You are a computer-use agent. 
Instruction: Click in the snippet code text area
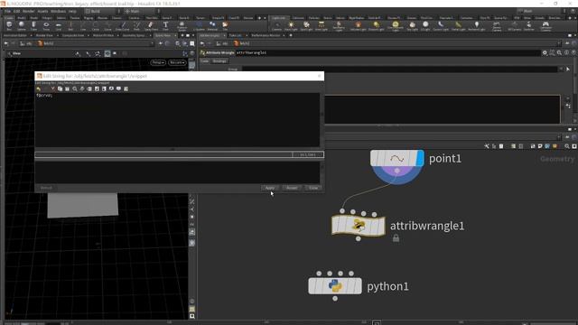tap(177, 120)
